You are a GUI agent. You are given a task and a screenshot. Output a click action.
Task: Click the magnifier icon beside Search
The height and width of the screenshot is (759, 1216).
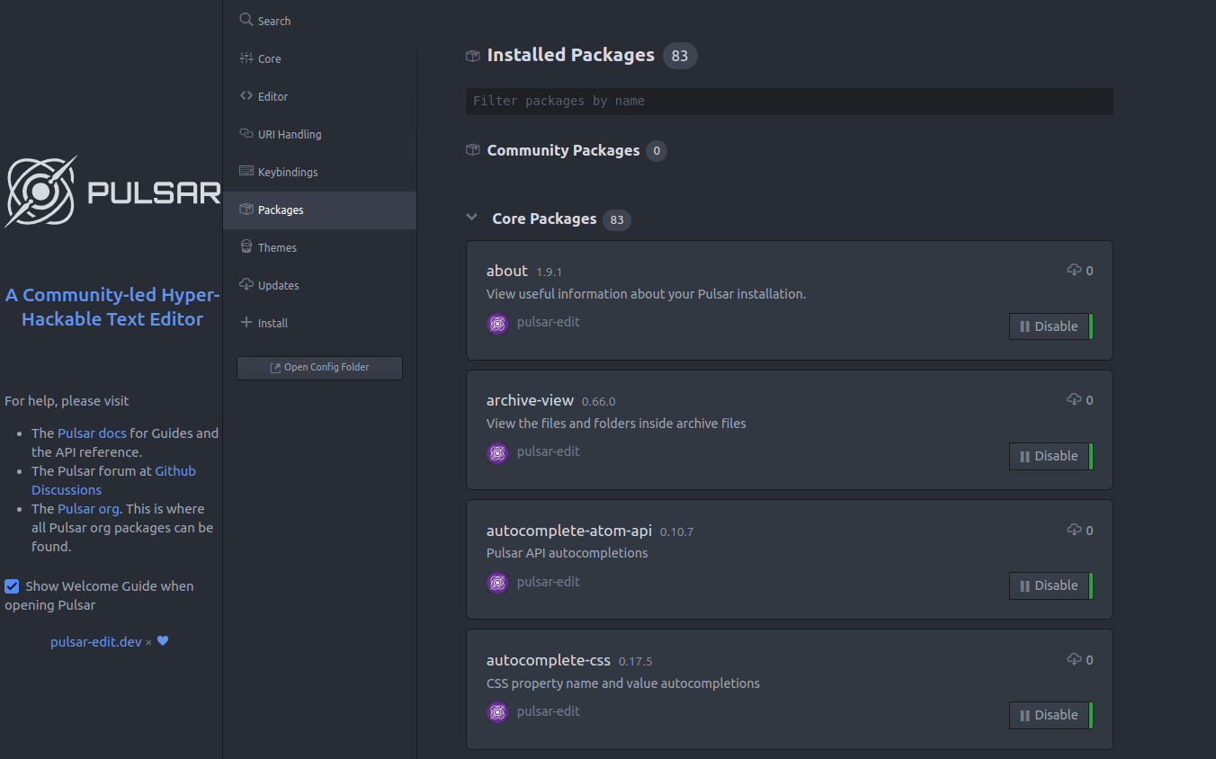click(x=246, y=19)
